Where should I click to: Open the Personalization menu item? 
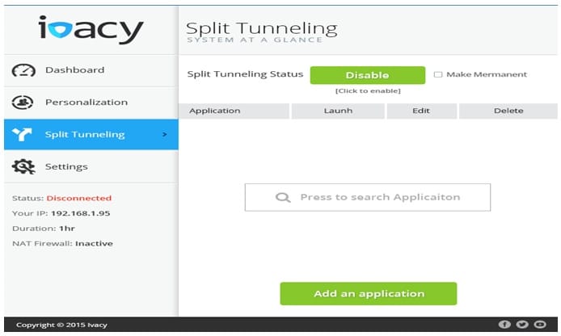click(91, 103)
